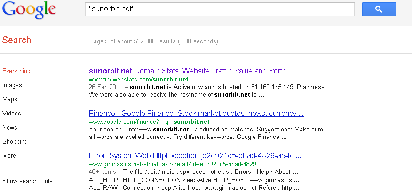Expand Show search tools
This screenshot has height=195, width=412.
pos(27,181)
